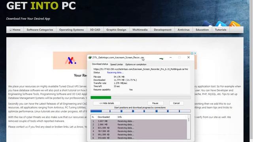Image resolution: width=253 pixels, height=142 pixels.
Task: Select connection row with 767.599 KB
Action: pyautogui.click(x=139, y=131)
